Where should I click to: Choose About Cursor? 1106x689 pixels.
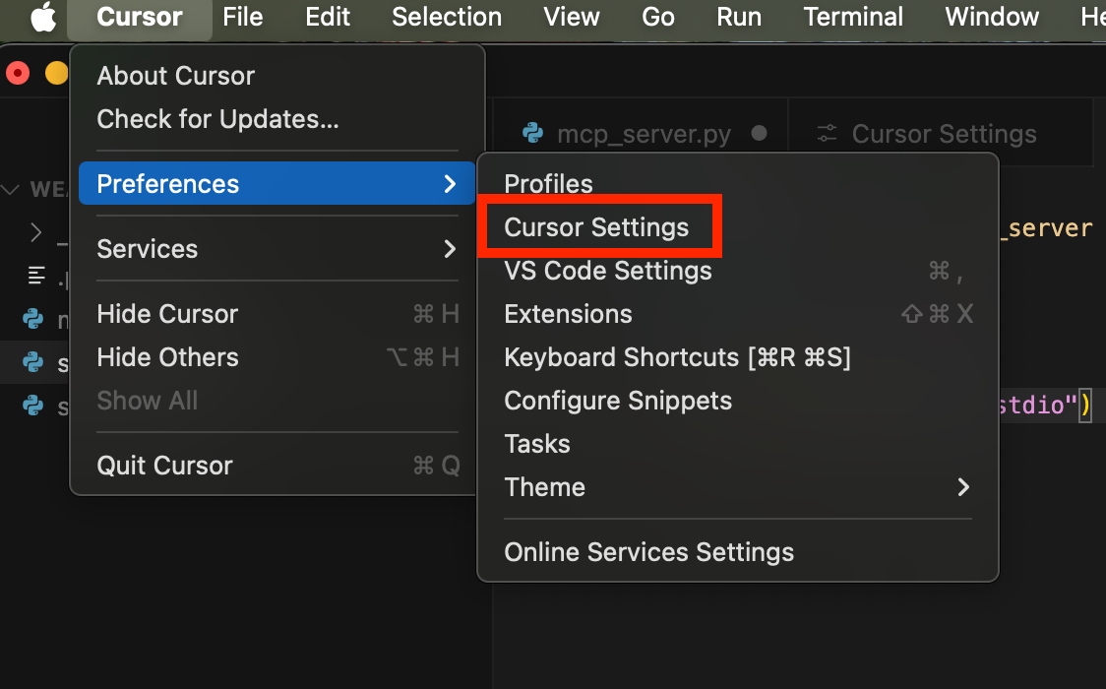coord(276,76)
